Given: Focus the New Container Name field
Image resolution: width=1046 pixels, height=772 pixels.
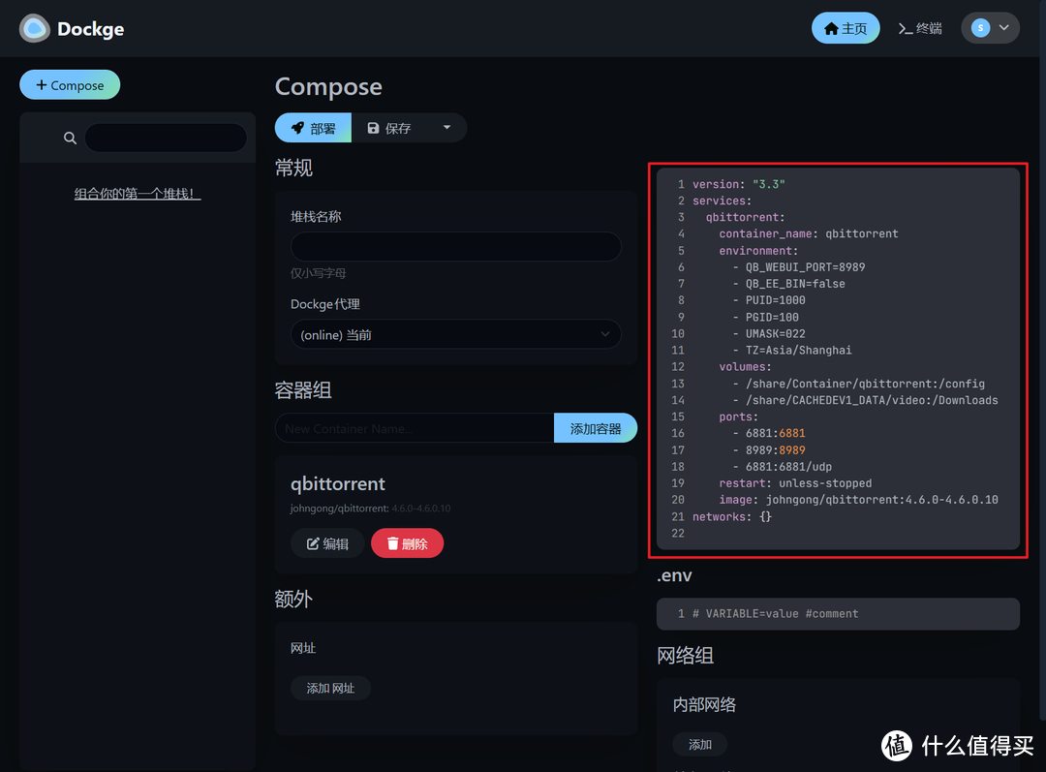Looking at the screenshot, I should [x=415, y=428].
